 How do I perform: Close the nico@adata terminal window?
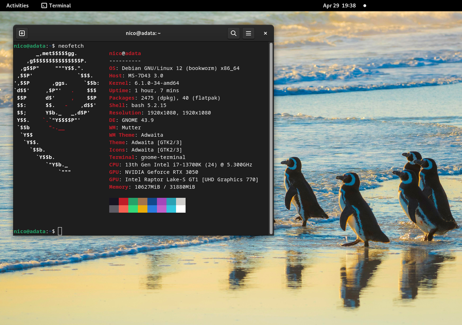pos(265,33)
